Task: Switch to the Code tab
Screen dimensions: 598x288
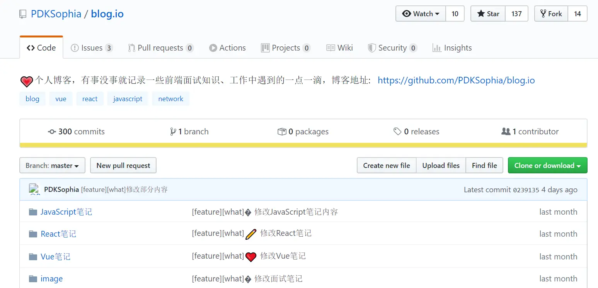Action: click(41, 48)
